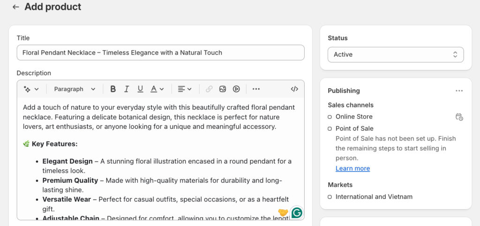Click the schedule publishing calendar icon
This screenshot has height=226, width=480.
[459, 117]
